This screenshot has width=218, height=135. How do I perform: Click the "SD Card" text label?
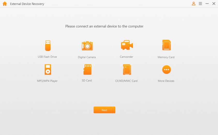click(87, 80)
